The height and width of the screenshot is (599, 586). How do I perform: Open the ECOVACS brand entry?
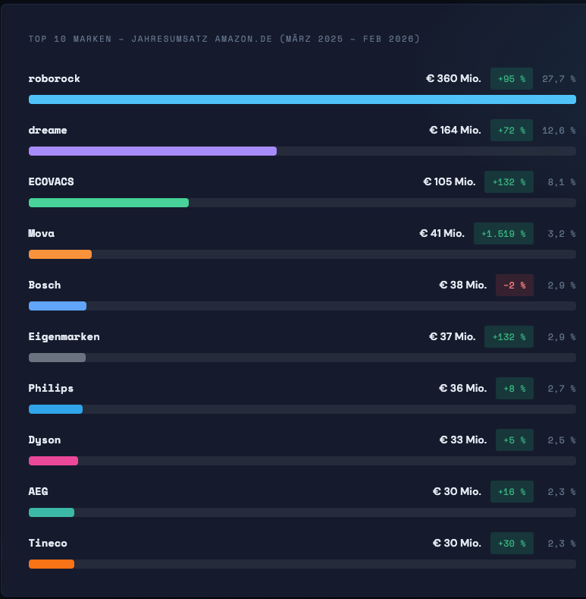coord(52,181)
